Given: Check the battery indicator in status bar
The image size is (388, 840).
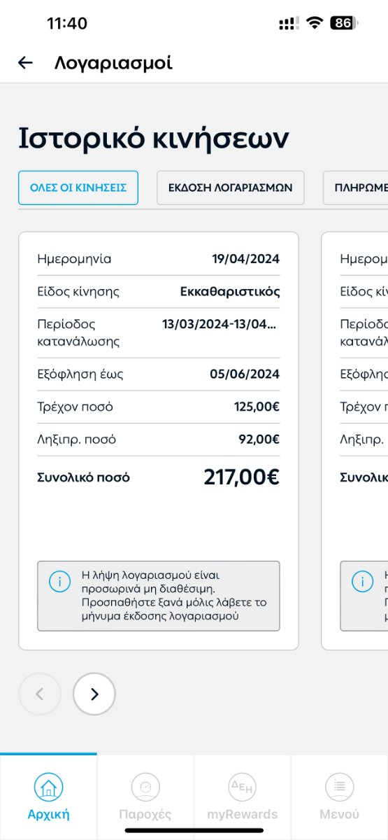Looking at the screenshot, I should pyautogui.click(x=344, y=23).
